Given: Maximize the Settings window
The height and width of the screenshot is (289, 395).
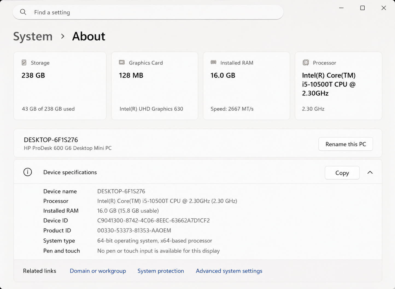Looking at the screenshot, I should tap(362, 8).
